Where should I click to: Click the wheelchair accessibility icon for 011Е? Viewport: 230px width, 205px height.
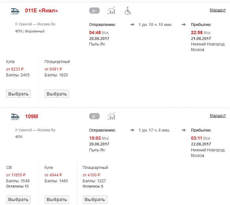coord(128,11)
